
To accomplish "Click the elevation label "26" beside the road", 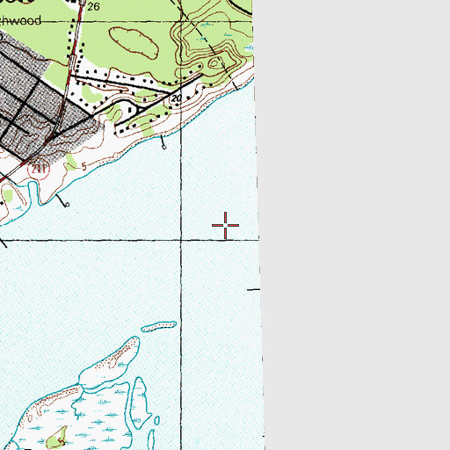I will pyautogui.click(x=93, y=6).
